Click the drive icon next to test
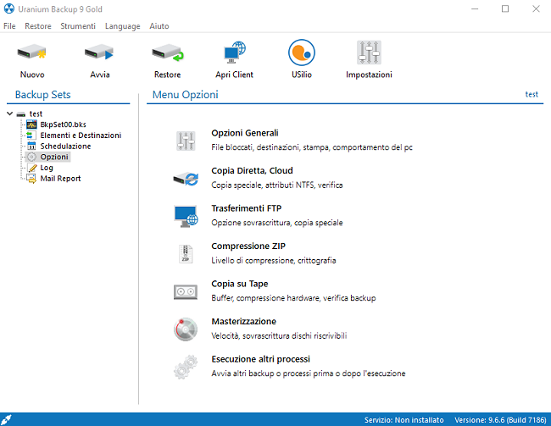The image size is (551, 426). pos(21,114)
